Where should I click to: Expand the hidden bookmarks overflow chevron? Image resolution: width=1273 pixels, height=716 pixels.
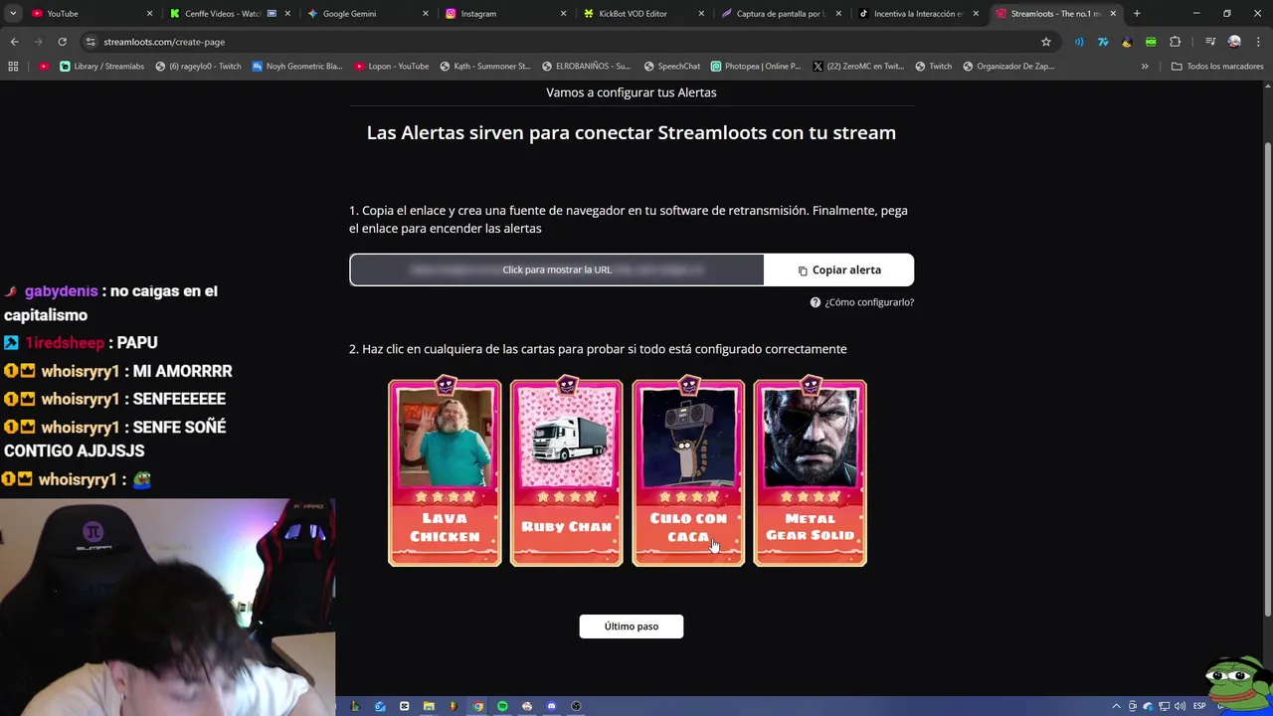click(x=1145, y=67)
